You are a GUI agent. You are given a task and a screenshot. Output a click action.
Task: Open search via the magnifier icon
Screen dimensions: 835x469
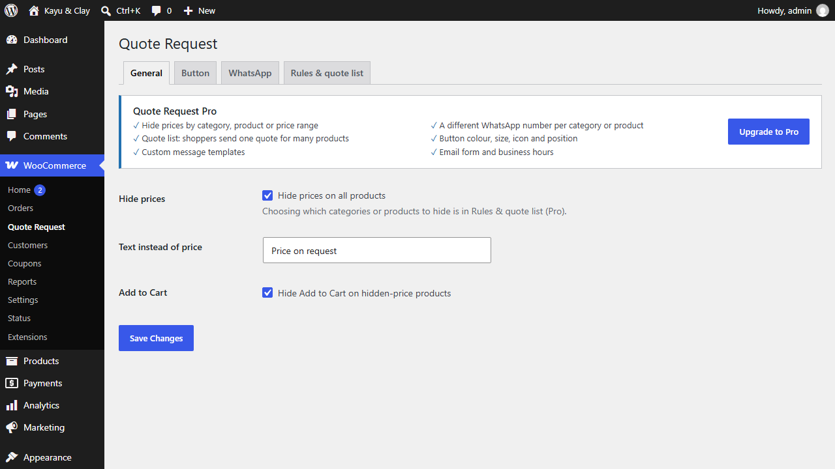[x=106, y=10]
